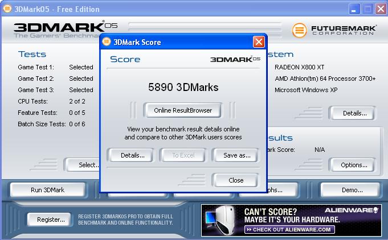Click the Alienware banner advertisement

coord(291,220)
